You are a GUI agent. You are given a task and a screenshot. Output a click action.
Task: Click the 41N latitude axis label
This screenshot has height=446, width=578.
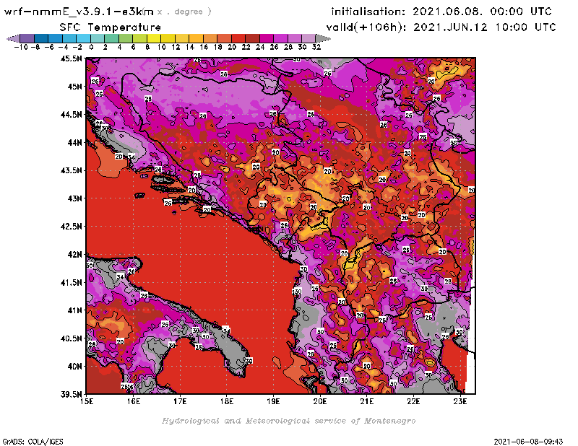point(74,310)
